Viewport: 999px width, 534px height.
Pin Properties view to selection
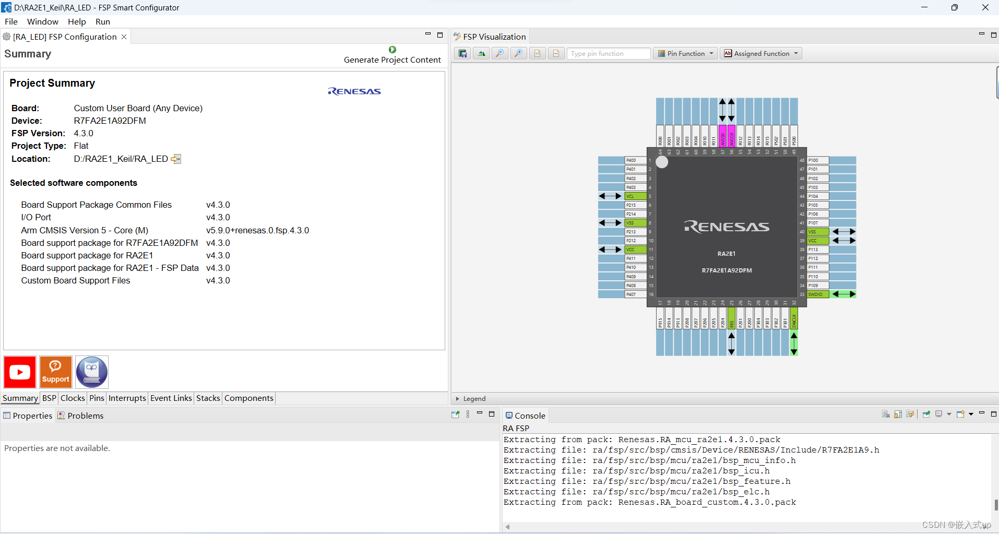coord(455,414)
